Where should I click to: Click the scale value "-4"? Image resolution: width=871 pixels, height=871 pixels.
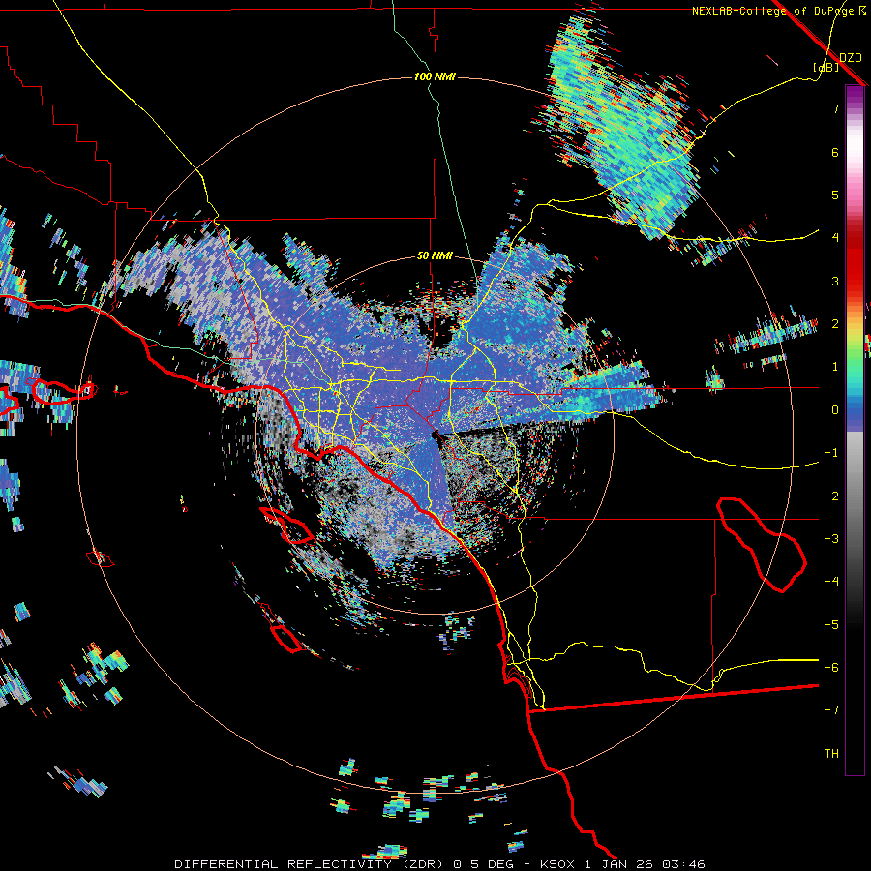(831, 582)
